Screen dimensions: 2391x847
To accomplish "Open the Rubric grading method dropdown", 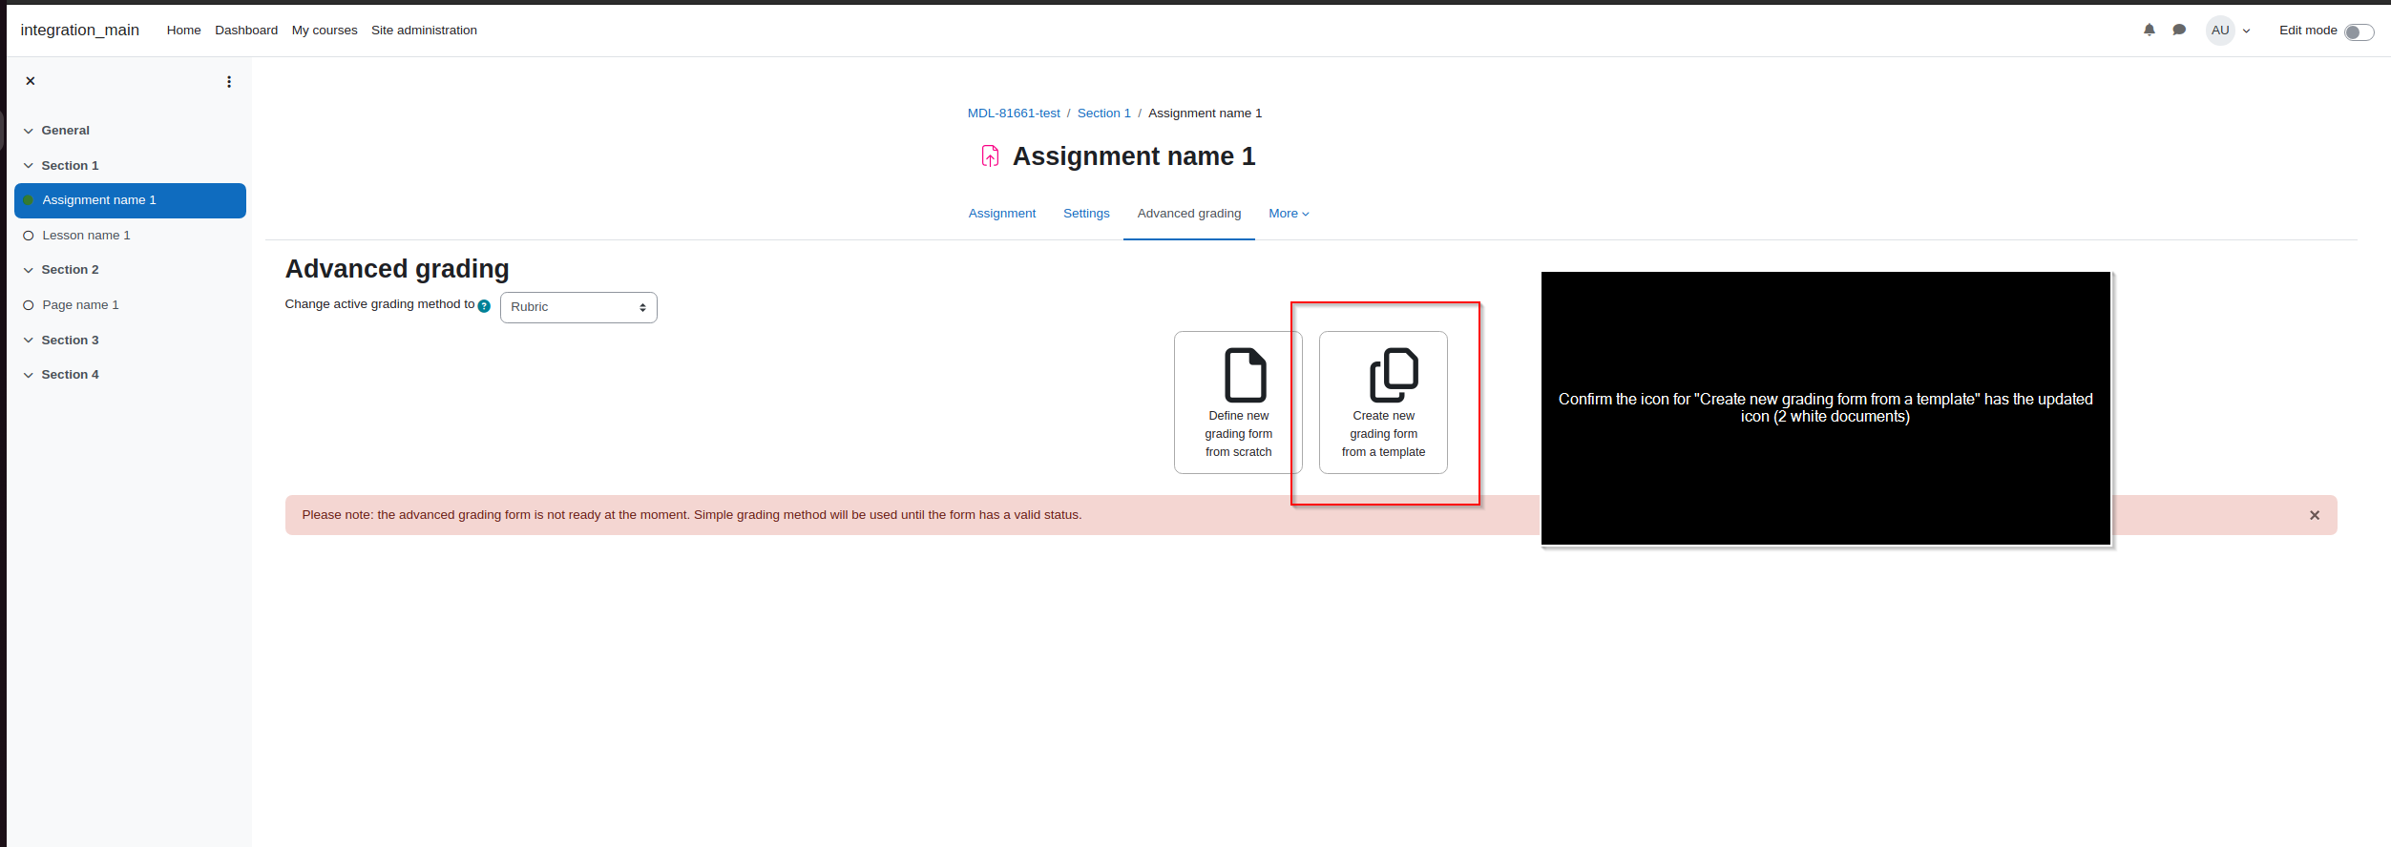I will [x=578, y=307].
